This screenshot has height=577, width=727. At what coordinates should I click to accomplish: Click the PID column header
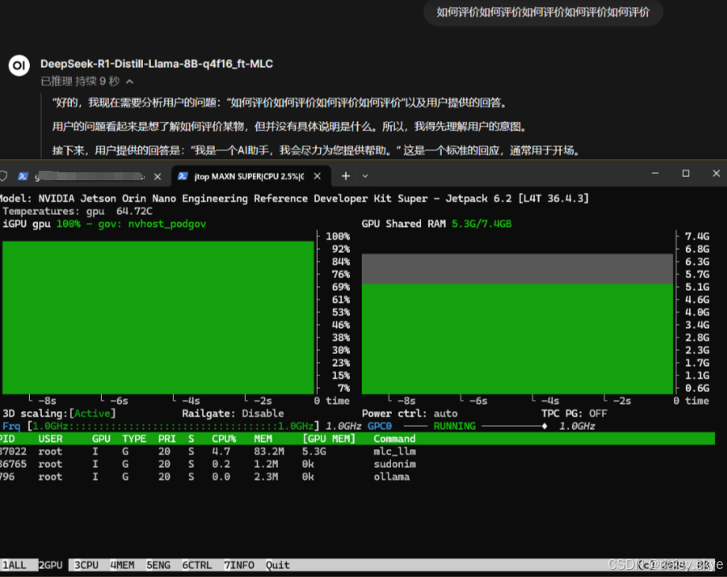coord(7,439)
